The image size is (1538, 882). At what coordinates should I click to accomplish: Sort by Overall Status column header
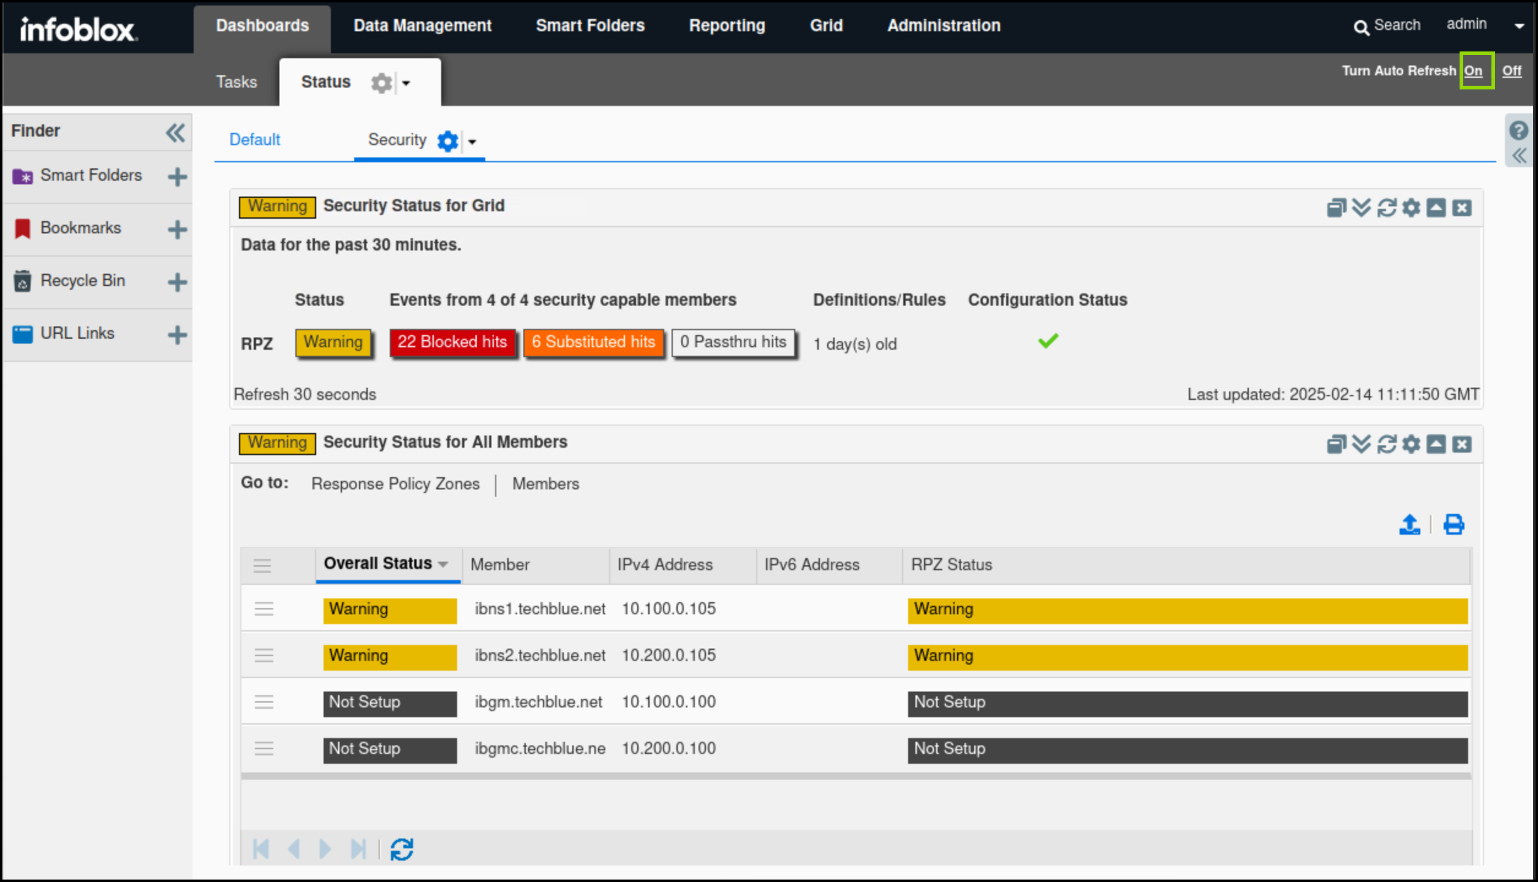pyautogui.click(x=378, y=563)
